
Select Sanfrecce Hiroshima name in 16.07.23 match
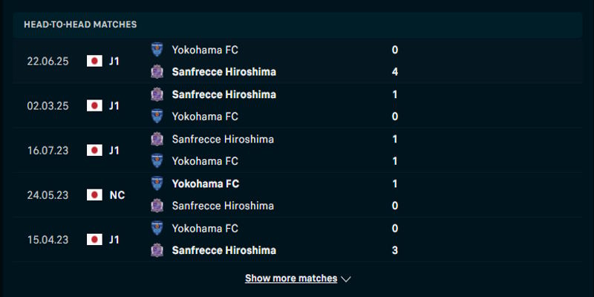[223, 139]
